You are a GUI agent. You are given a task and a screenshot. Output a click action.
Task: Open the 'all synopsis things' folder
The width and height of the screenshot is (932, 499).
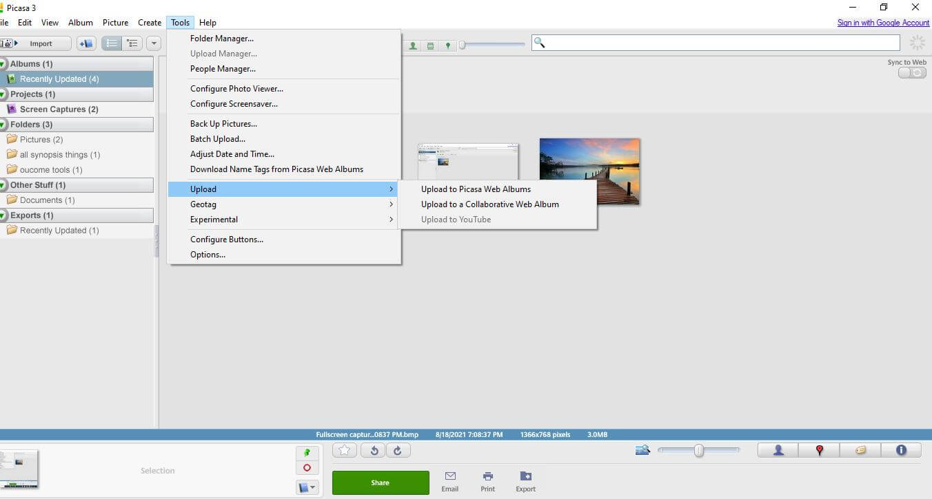[60, 155]
